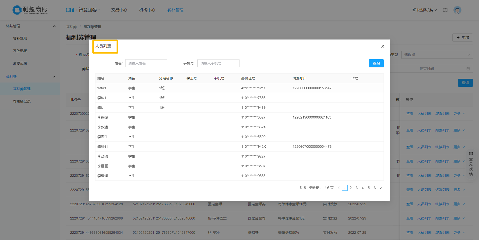Expand 更多 in the first batch row

pos(459,113)
